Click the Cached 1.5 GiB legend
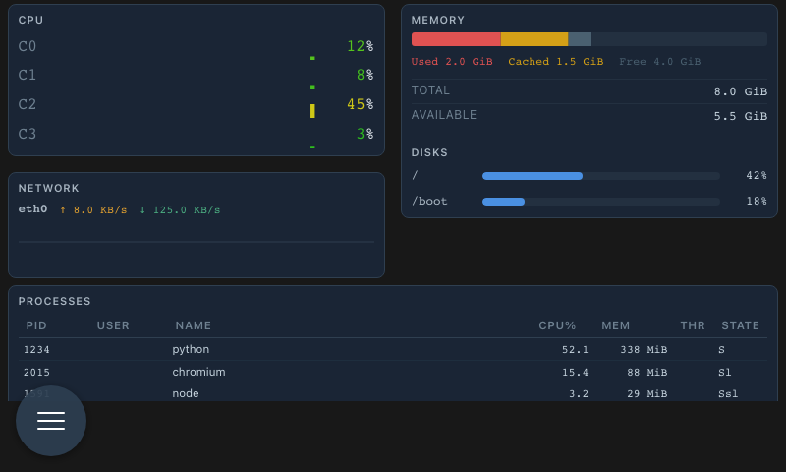Screen dimensions: 786x472 (x=555, y=62)
